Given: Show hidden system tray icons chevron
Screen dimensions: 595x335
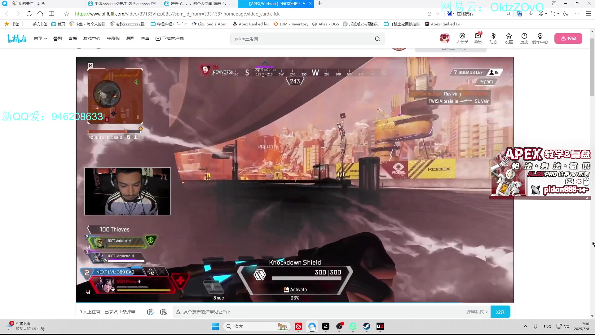Looking at the screenshot, I should 525,326.
